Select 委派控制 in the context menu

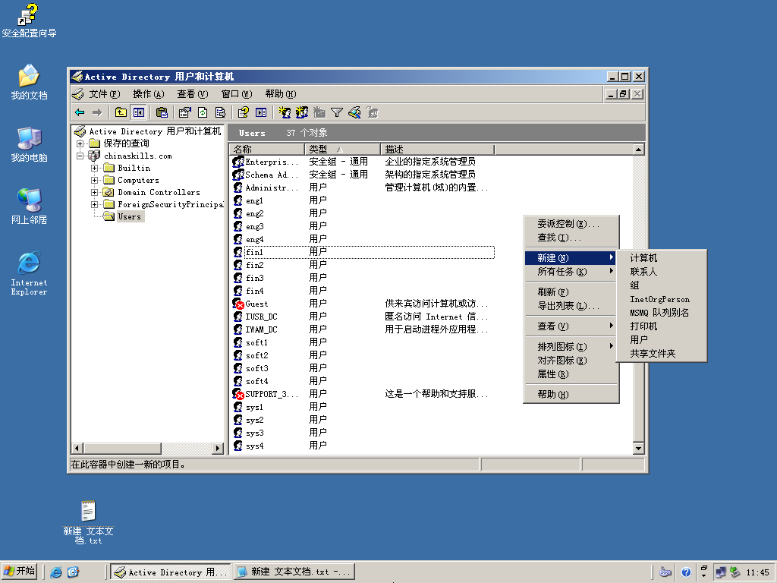[x=571, y=224]
